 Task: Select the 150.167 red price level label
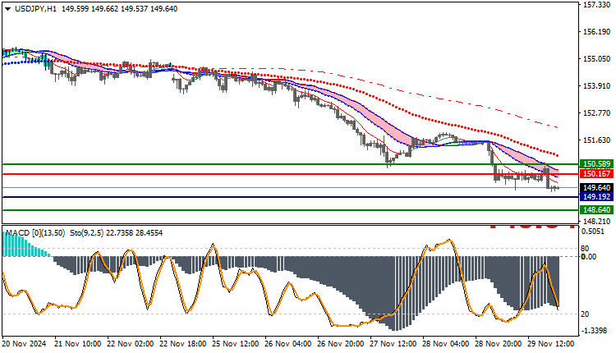pyautogui.click(x=596, y=174)
